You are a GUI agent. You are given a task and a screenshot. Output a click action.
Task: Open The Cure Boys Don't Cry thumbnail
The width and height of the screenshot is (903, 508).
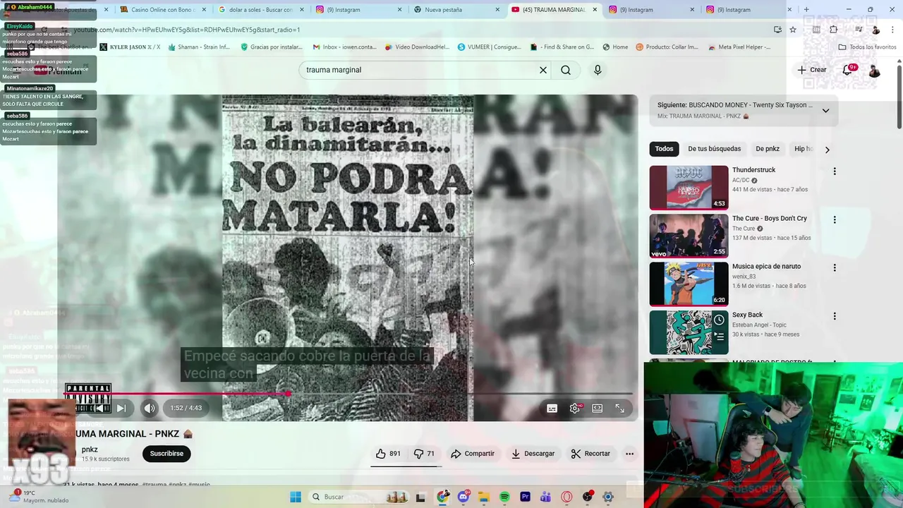click(x=689, y=236)
